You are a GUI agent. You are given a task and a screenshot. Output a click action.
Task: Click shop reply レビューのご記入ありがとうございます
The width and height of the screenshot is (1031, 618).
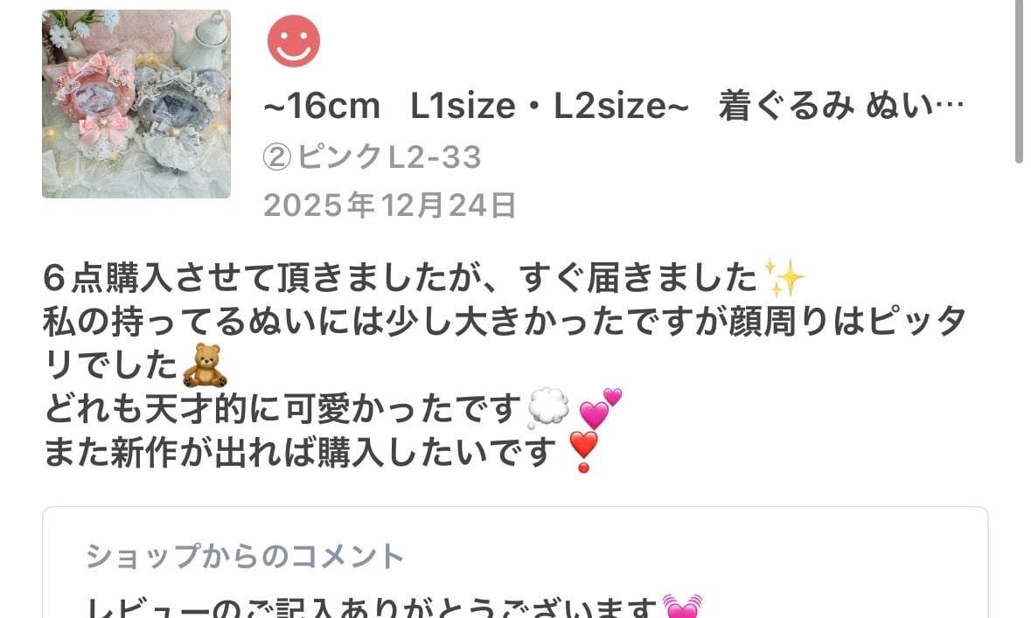coord(373,606)
